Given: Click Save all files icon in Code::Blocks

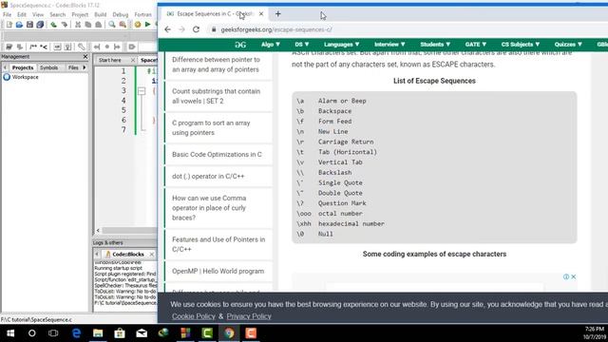Looking at the screenshot, I should pyautogui.click(x=40, y=25).
